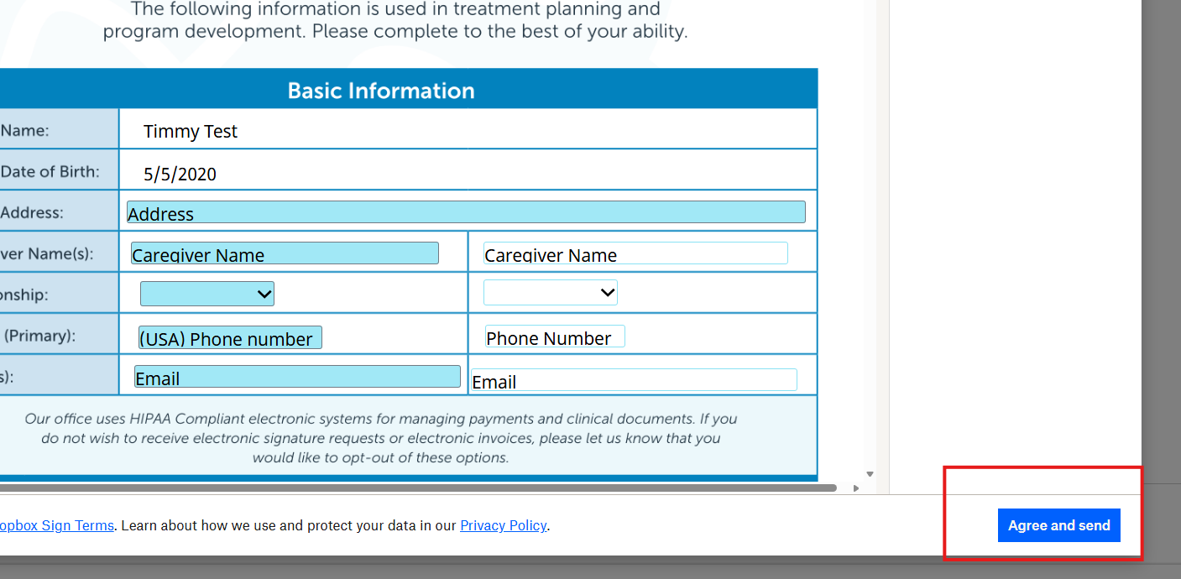
Task: Click the scroll-right arrow of the horizontal scrollbar
Action: (x=856, y=488)
